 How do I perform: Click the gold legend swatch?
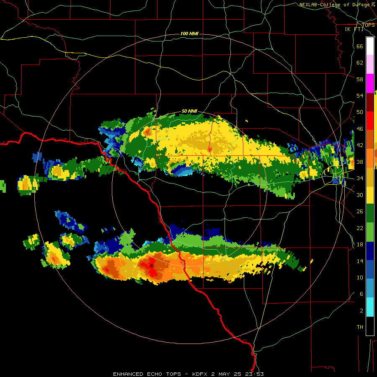(370, 178)
